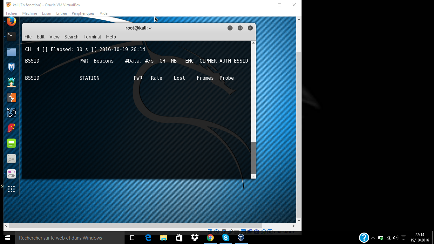
Task: Open the Terminal menu item
Action: pos(92,37)
